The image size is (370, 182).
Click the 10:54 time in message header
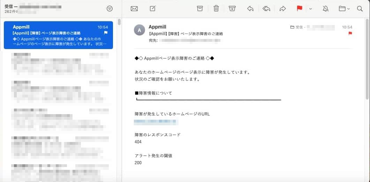pos(347,27)
